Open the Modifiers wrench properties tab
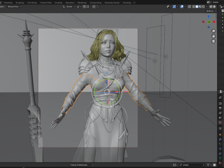The height and width of the screenshot is (168, 224). tap(220, 140)
